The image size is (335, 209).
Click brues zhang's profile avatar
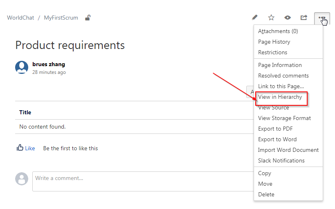coord(22,67)
